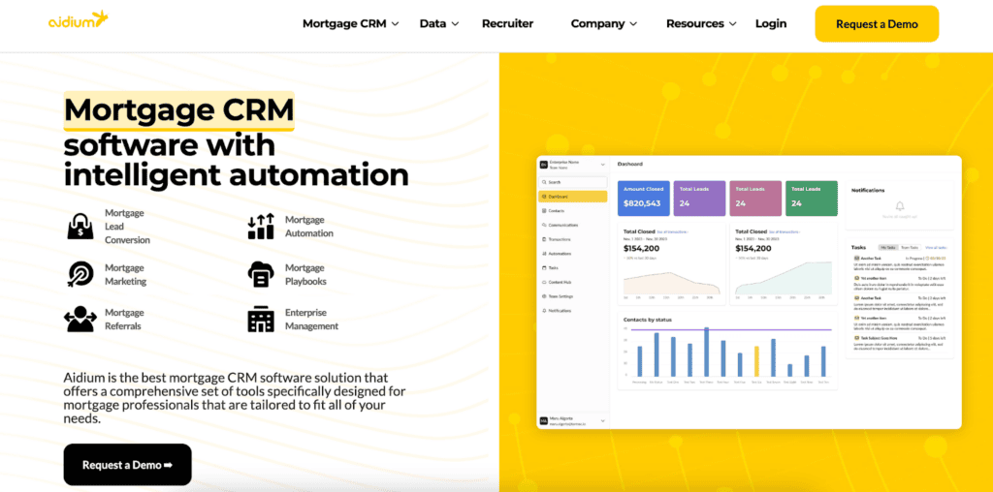
Task: Click the Mortgage CRM highlighted headline
Action: pyautogui.click(x=179, y=110)
